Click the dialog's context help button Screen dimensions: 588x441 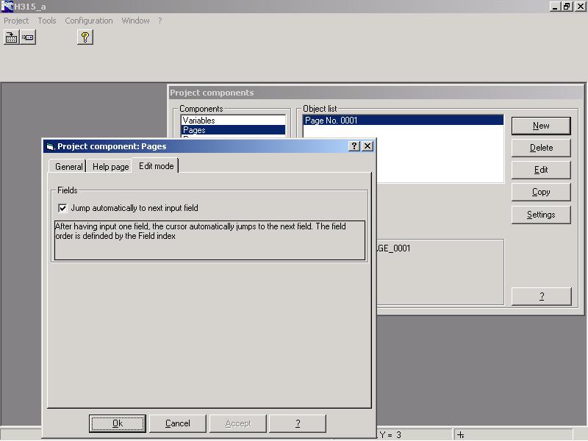(x=354, y=146)
